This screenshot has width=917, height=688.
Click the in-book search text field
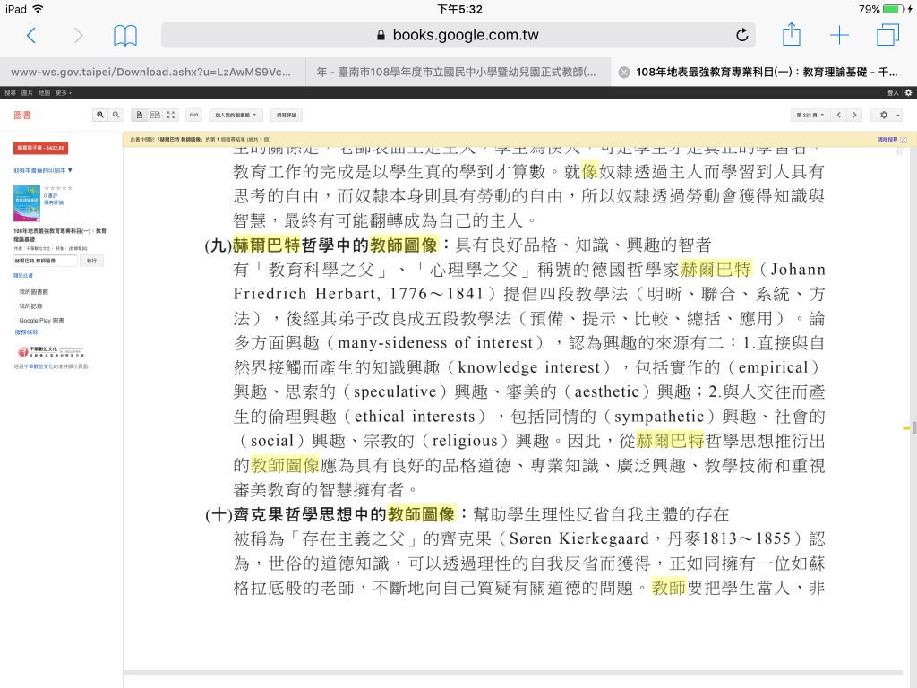[46, 261]
